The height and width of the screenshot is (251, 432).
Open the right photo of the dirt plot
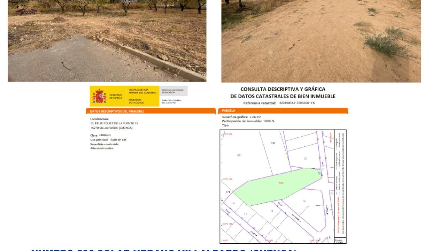(x=321, y=41)
